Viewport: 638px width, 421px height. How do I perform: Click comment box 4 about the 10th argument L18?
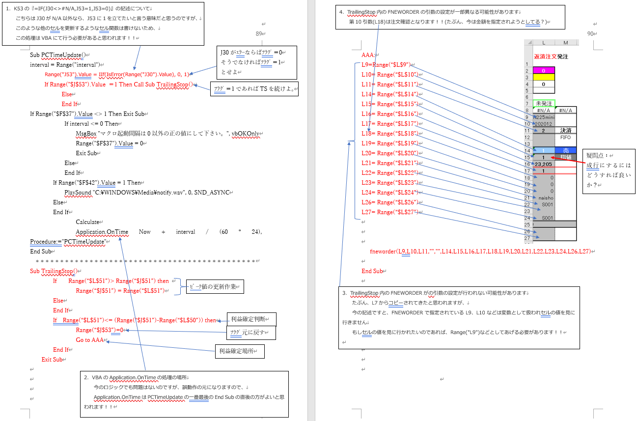tap(450, 18)
